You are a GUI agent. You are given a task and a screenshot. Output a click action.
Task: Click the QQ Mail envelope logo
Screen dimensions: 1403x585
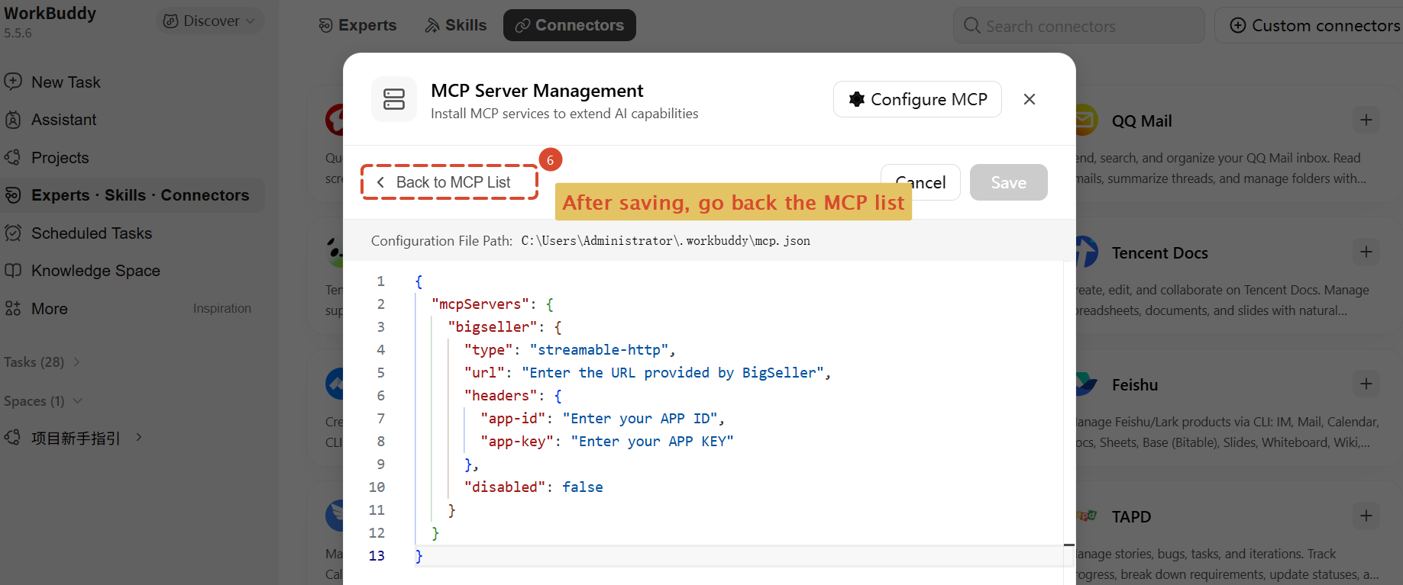coord(1086,121)
